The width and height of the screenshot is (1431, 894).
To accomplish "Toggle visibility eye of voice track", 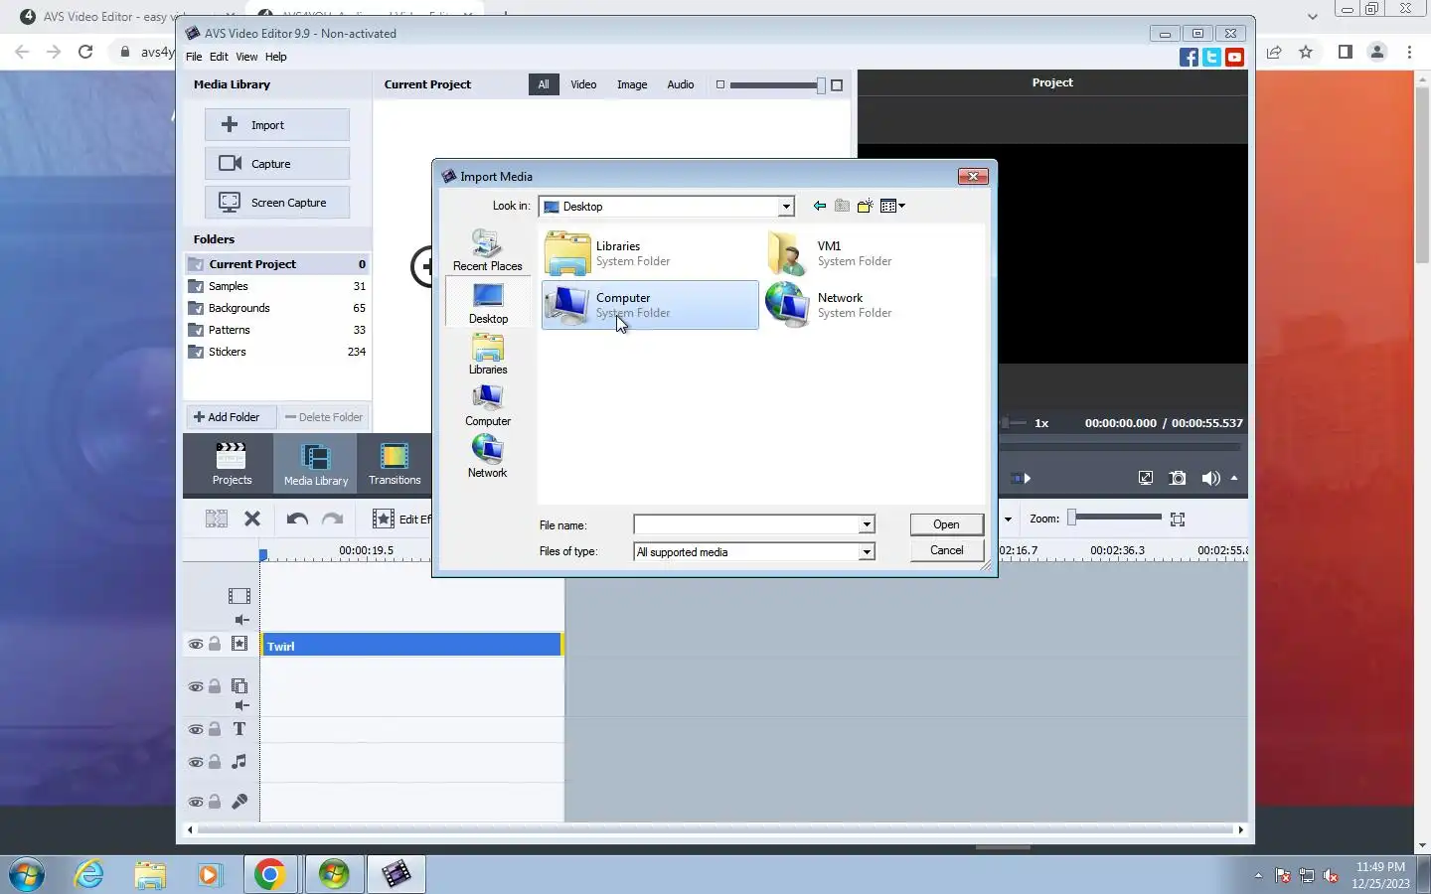I will [196, 803].
